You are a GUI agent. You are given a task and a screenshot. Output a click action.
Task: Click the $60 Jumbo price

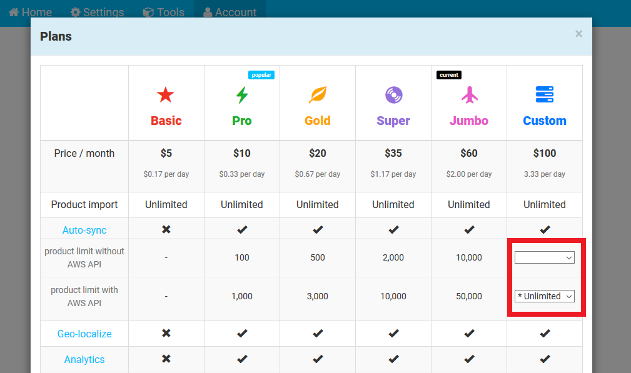click(x=469, y=153)
